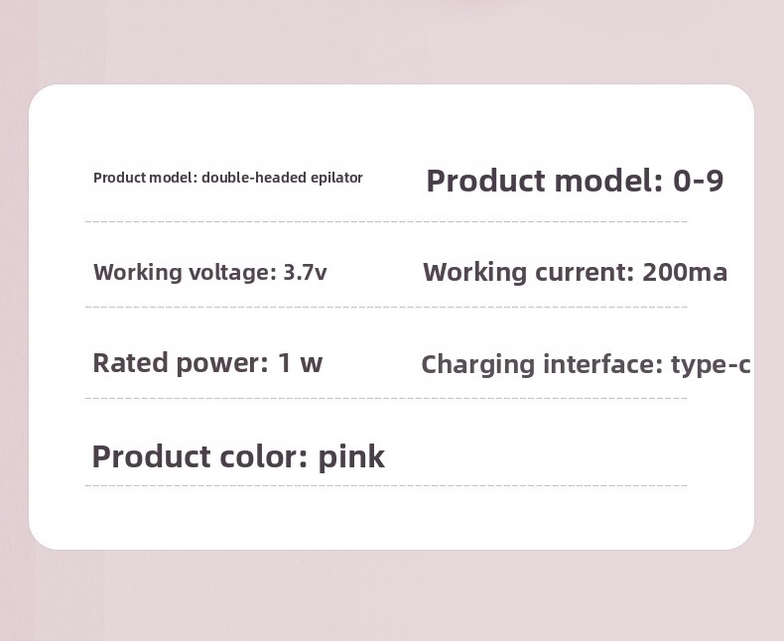Select the "Product model: 0-9" heading

tap(575, 181)
